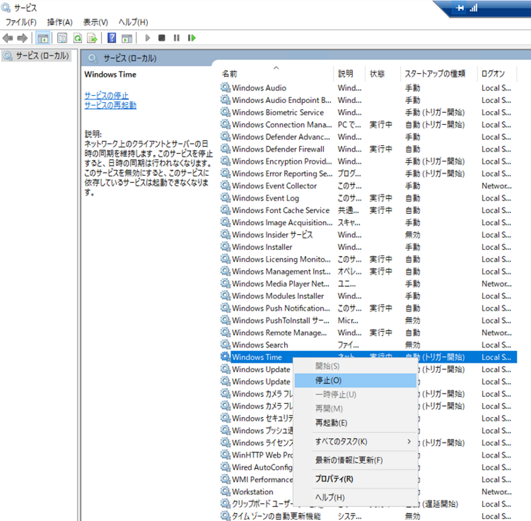
Task: Select the タイム ゾーンの自動更新機能 service
Action: pos(368,516)
